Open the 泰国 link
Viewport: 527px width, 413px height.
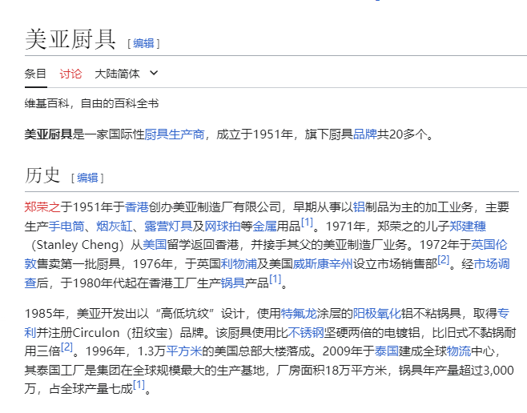click(x=387, y=351)
